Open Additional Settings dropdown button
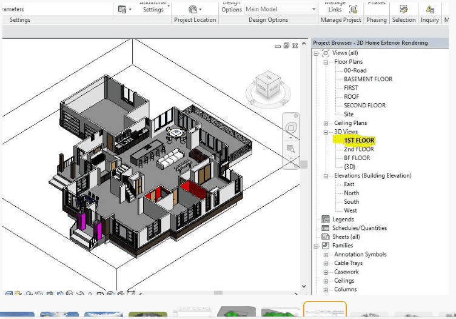The width and height of the screenshot is (456, 319). click(x=153, y=9)
